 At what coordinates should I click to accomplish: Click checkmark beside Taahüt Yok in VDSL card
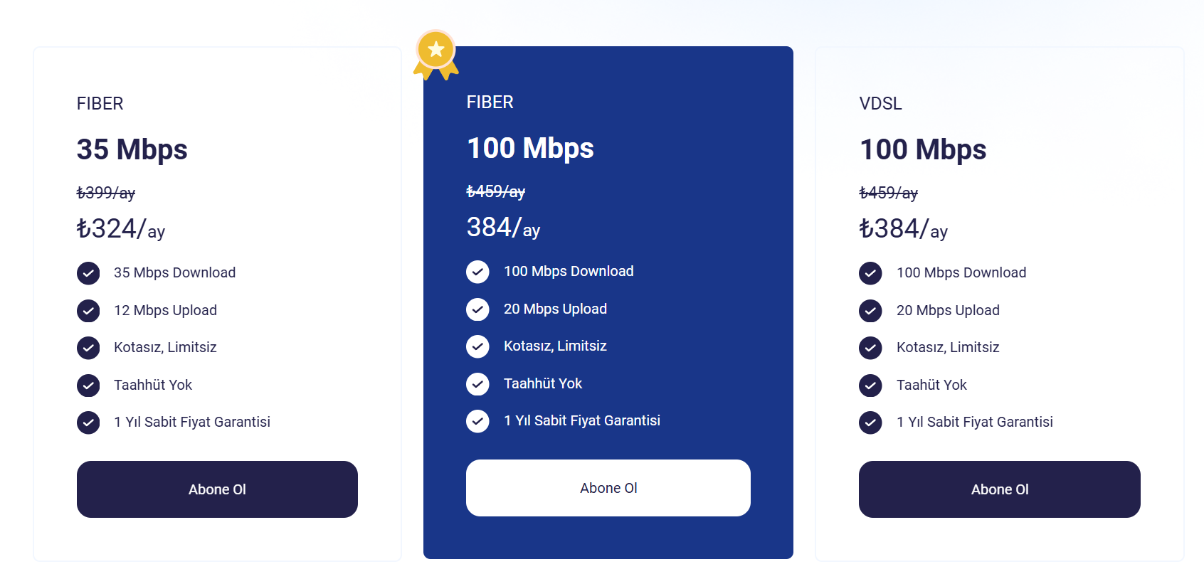tap(870, 386)
